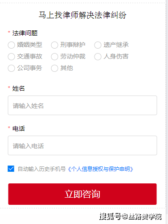The height and width of the screenshot is (224, 168).
Task: Submit with the 立即咨询 red button
Action: click(82, 194)
